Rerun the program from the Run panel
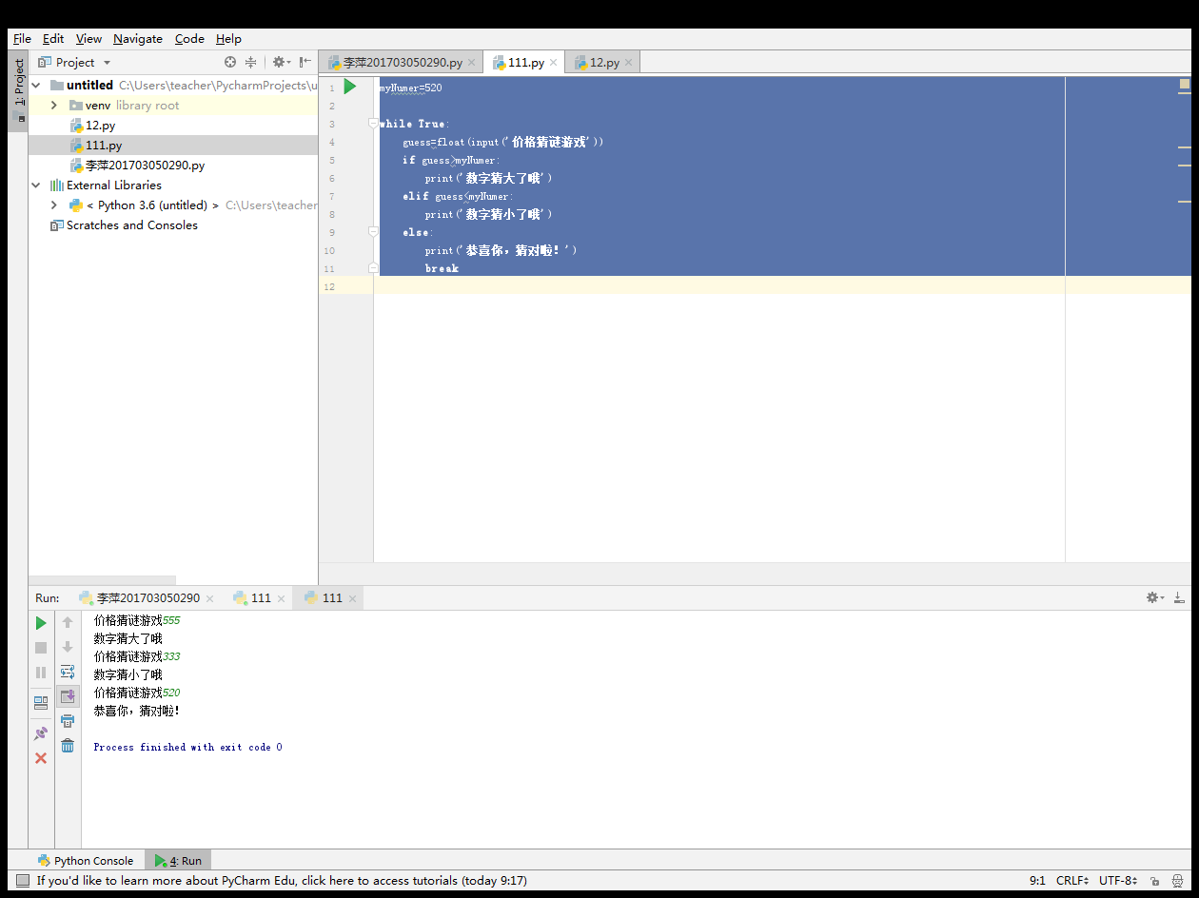1199x898 pixels. [x=41, y=623]
